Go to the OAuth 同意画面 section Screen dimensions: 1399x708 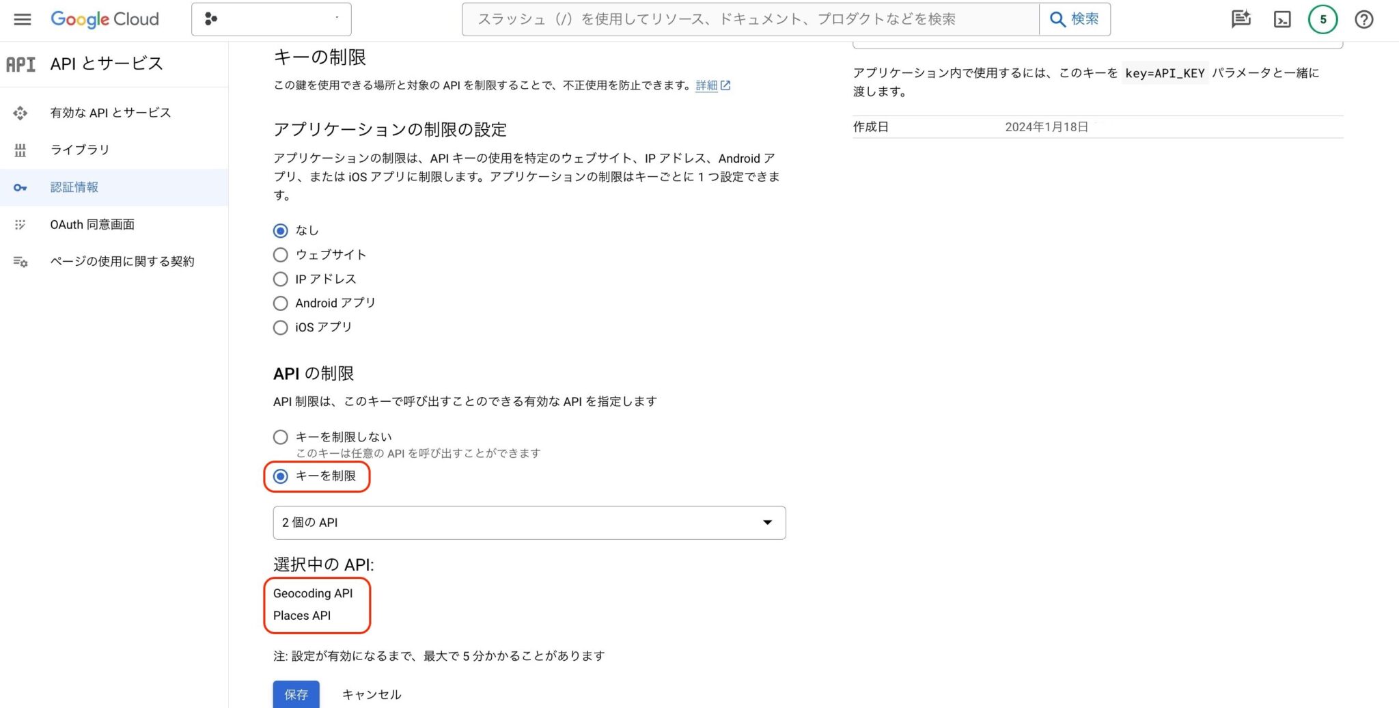(x=92, y=224)
